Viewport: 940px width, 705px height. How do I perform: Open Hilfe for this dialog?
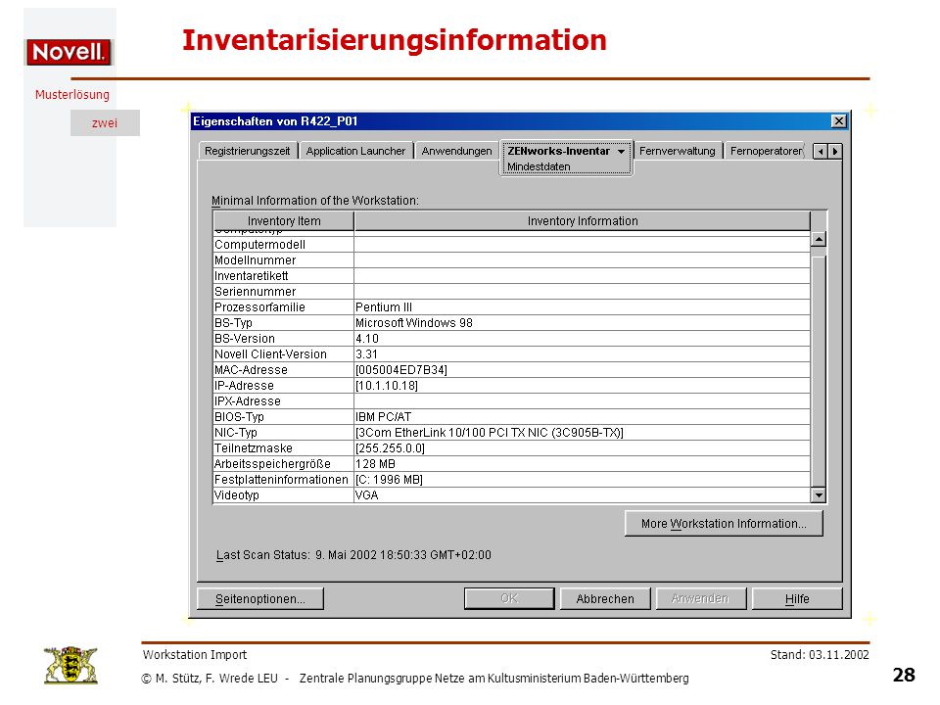(x=797, y=599)
